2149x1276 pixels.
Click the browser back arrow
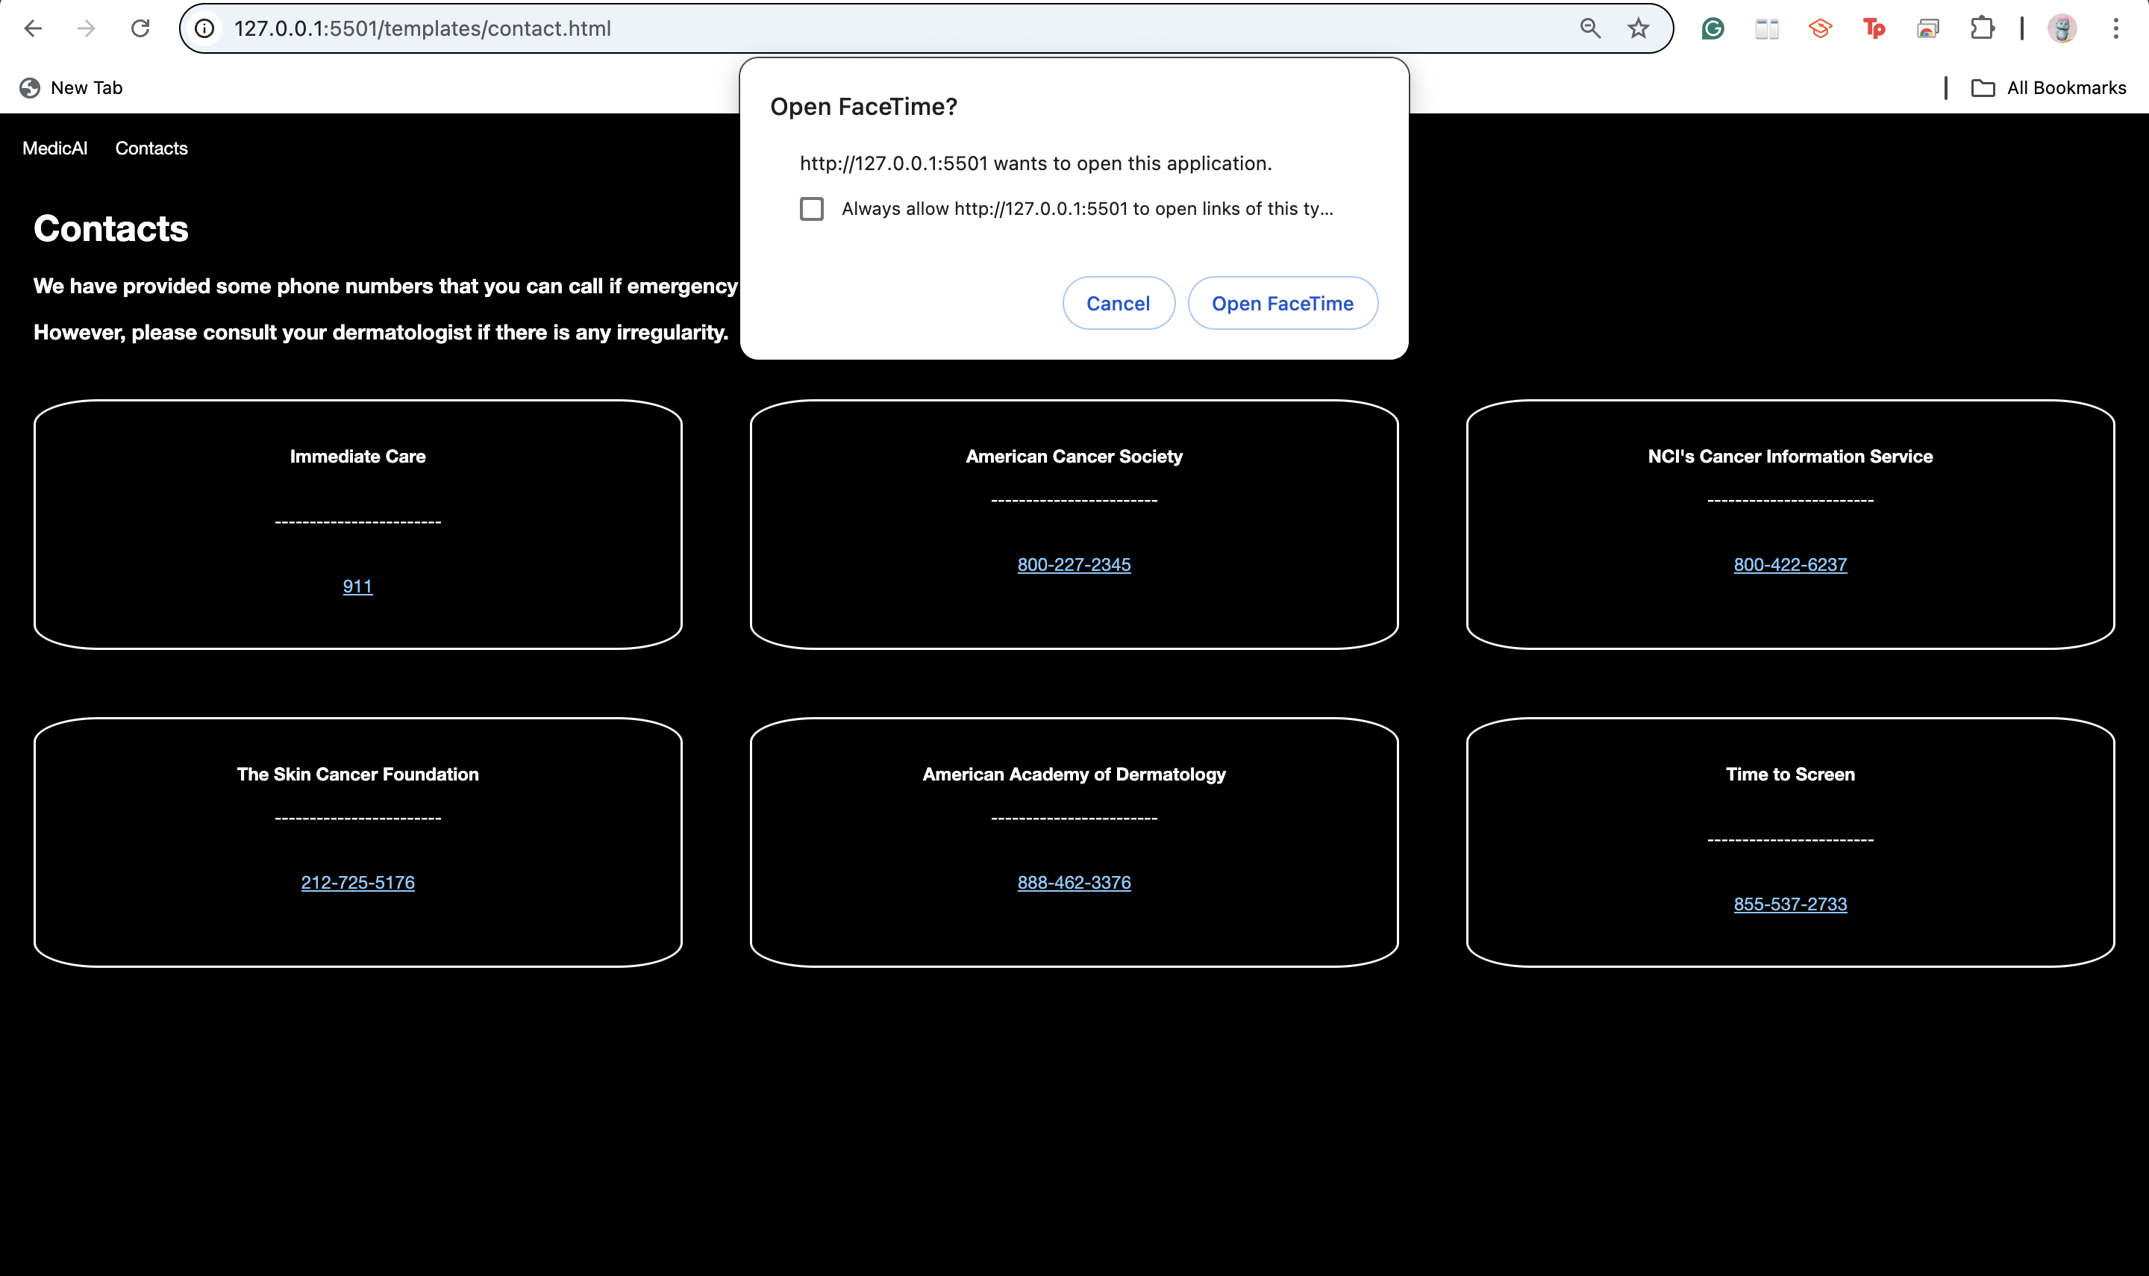pyautogui.click(x=33, y=28)
